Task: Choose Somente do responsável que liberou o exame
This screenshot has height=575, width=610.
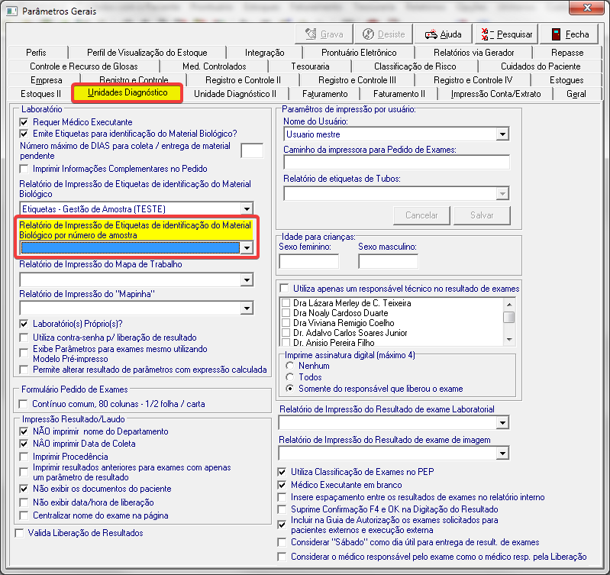Action: (290, 389)
